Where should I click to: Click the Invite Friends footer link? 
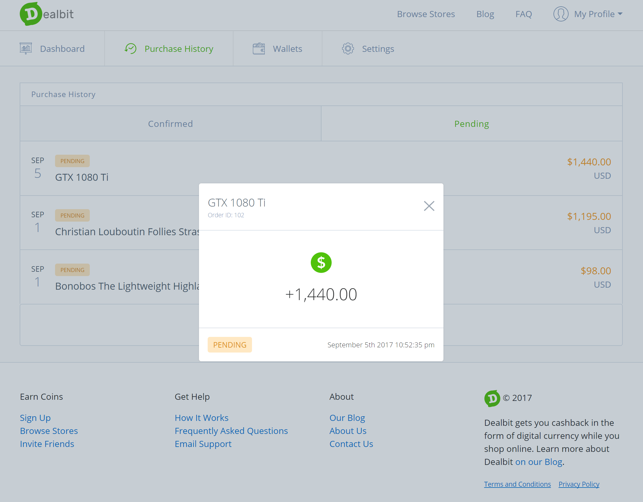pyautogui.click(x=47, y=444)
